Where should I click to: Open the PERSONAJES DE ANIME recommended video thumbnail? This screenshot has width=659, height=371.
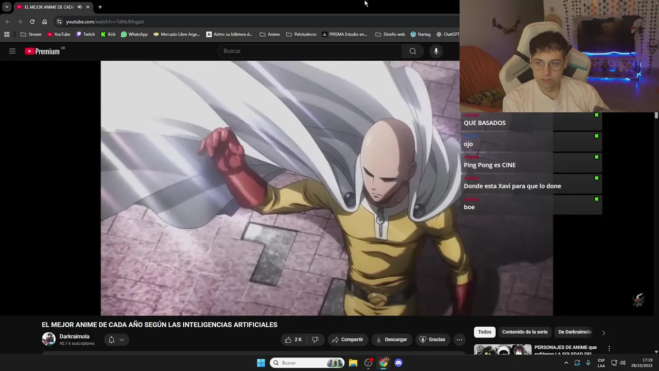tap(502, 349)
